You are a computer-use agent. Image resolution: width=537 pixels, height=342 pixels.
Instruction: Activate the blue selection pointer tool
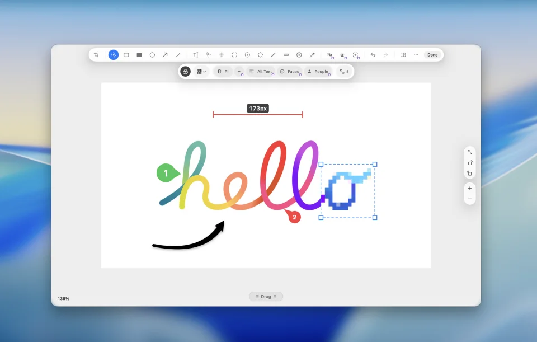pyautogui.click(x=114, y=55)
